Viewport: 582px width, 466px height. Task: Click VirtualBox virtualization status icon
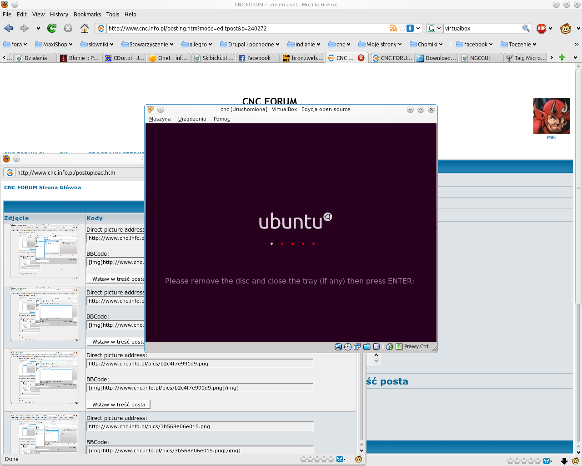click(x=376, y=347)
